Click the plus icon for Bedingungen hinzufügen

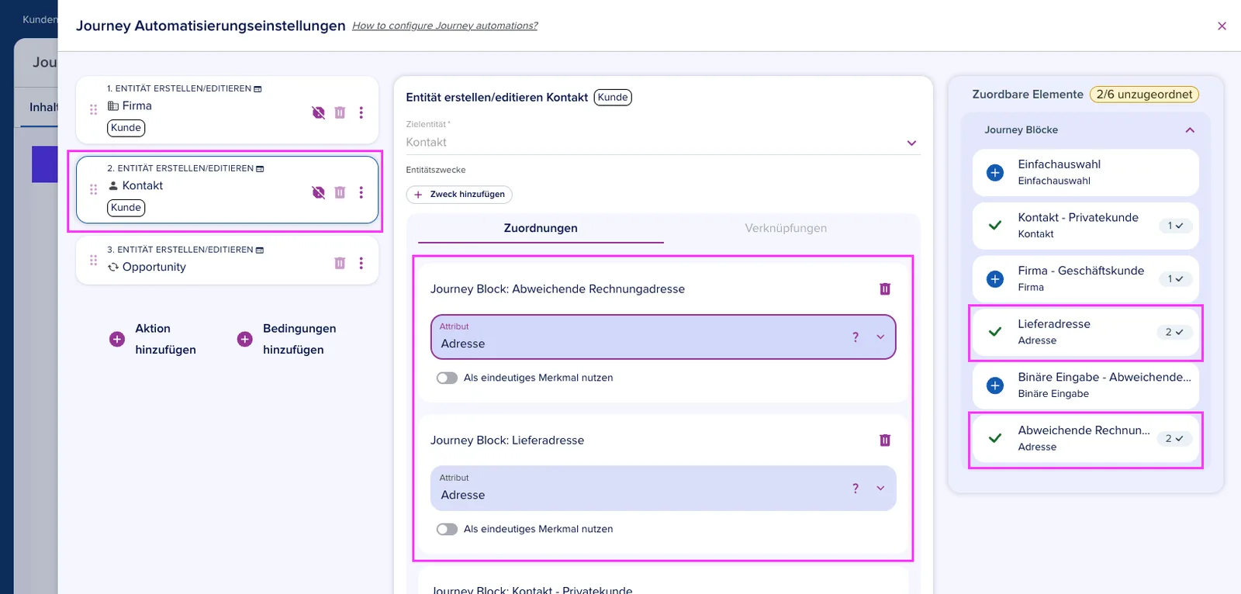coord(245,339)
